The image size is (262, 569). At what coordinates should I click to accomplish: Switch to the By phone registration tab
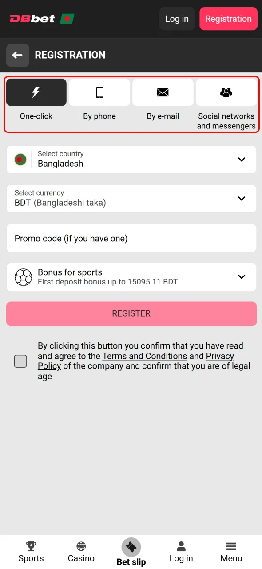(99, 102)
